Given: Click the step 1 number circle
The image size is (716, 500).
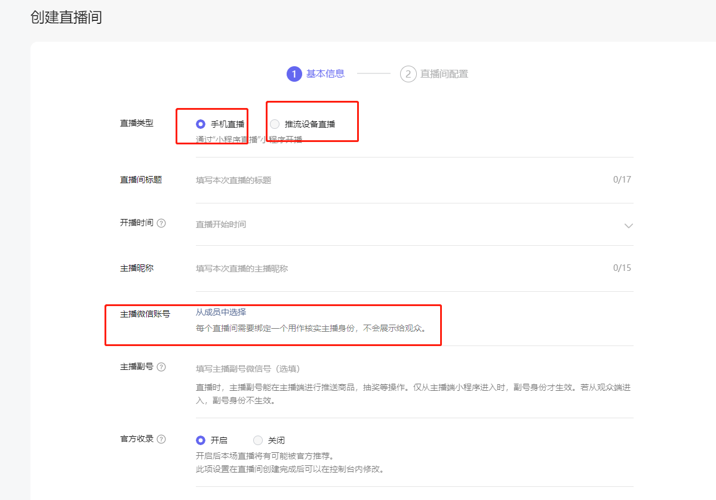Looking at the screenshot, I should [x=294, y=74].
